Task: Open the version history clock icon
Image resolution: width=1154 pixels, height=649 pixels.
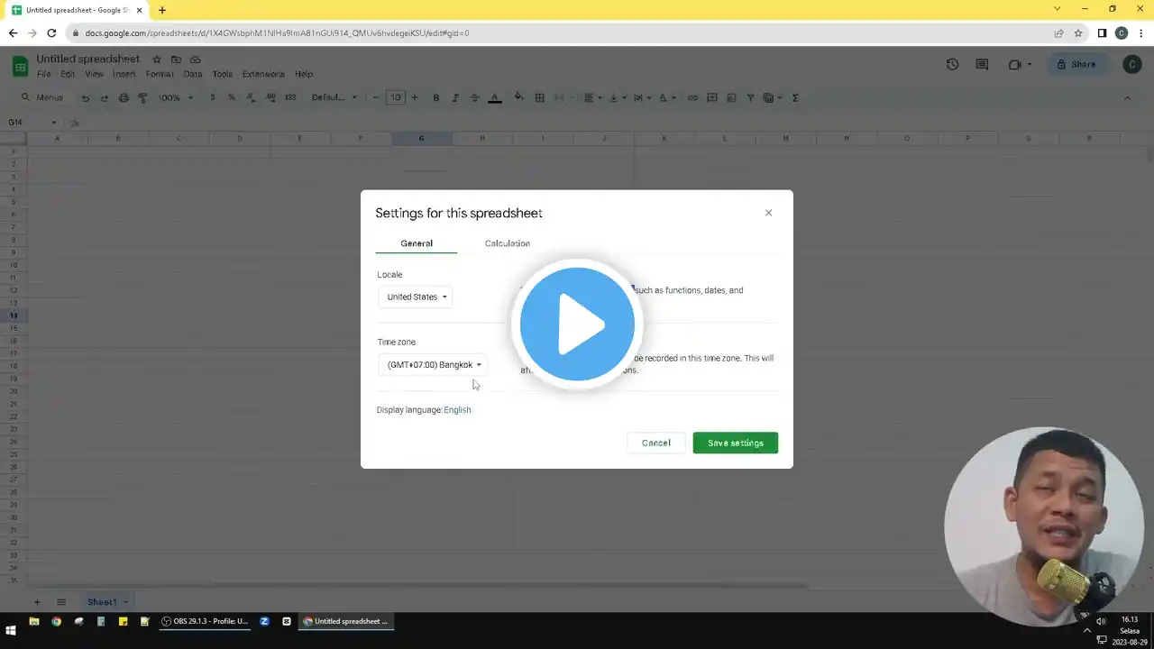Action: [952, 64]
